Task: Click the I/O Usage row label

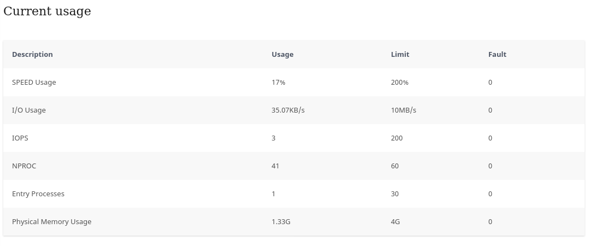Action: [x=29, y=110]
